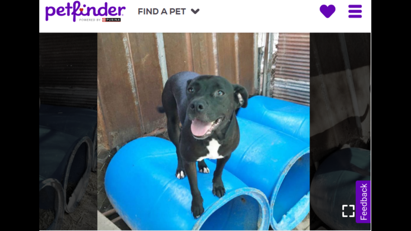Open the FIND A PET menu label

click(162, 12)
